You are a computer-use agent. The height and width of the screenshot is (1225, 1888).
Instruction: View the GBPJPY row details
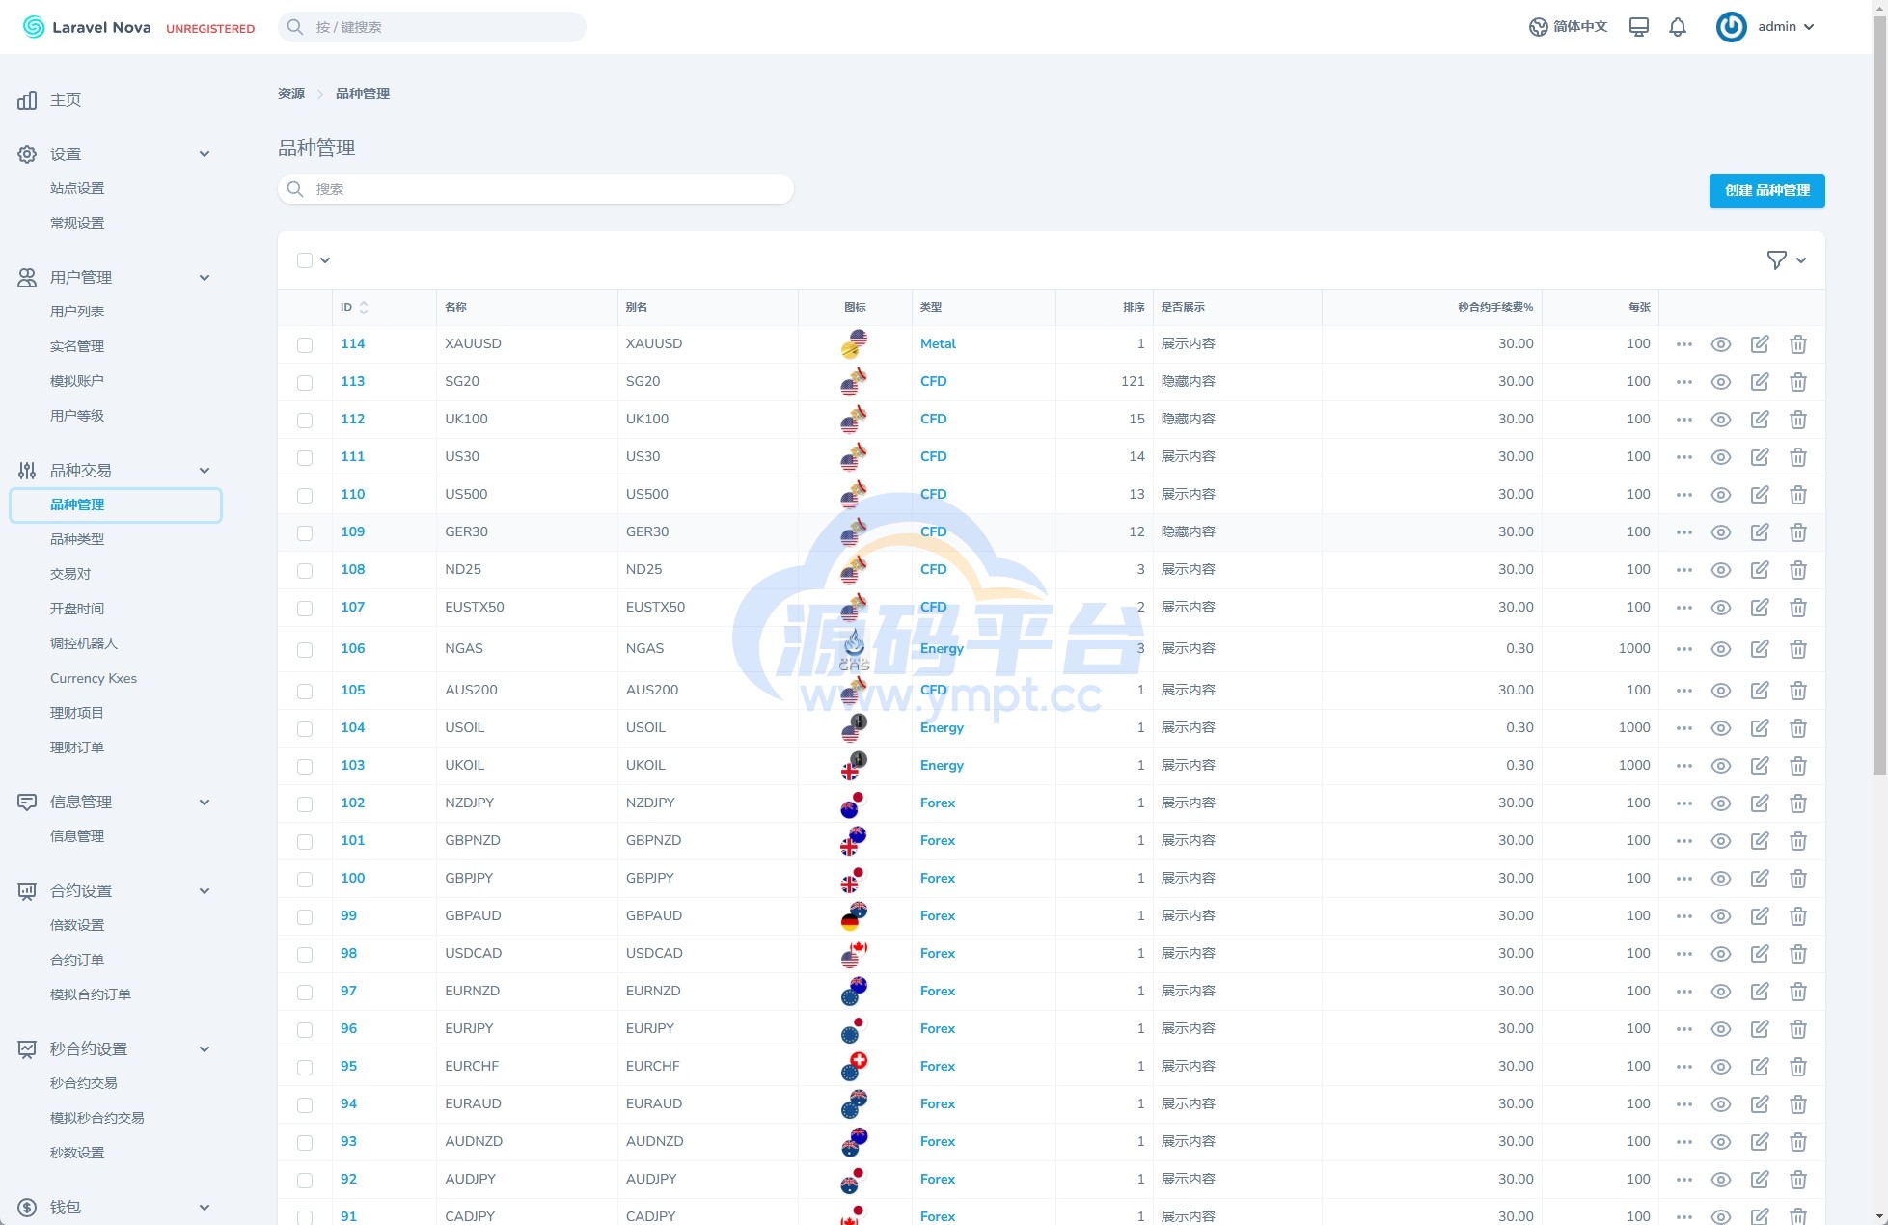(x=1721, y=879)
